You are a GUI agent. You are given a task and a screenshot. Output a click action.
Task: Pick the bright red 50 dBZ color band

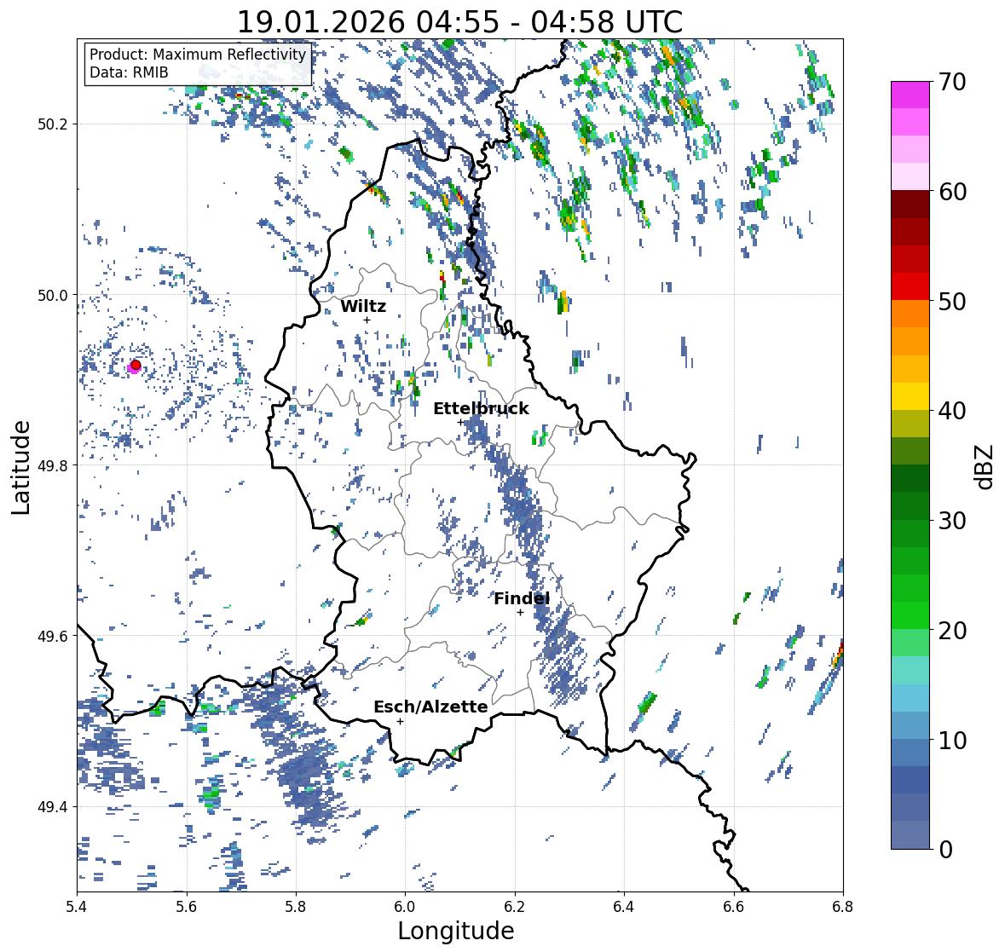[x=910, y=286]
